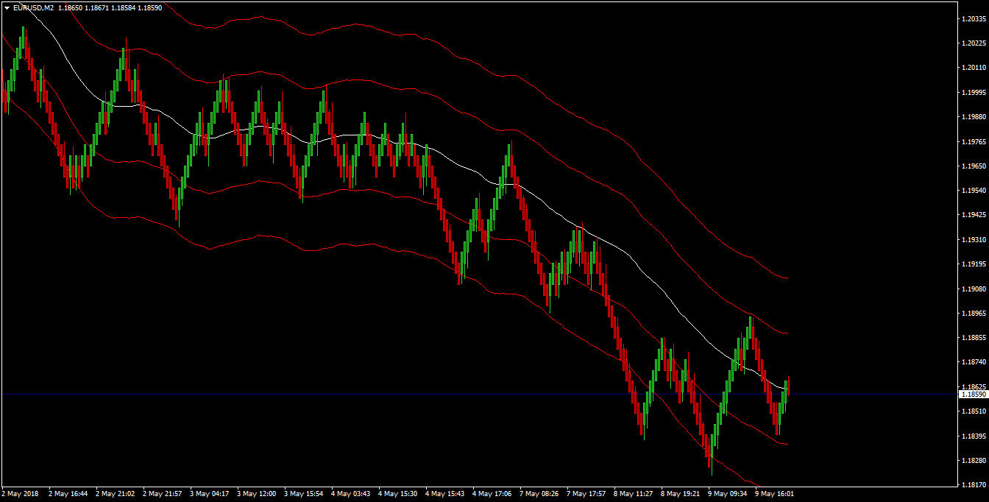Click the 1.18625 price scale label
Image resolution: width=989 pixels, height=502 pixels.
(974, 386)
